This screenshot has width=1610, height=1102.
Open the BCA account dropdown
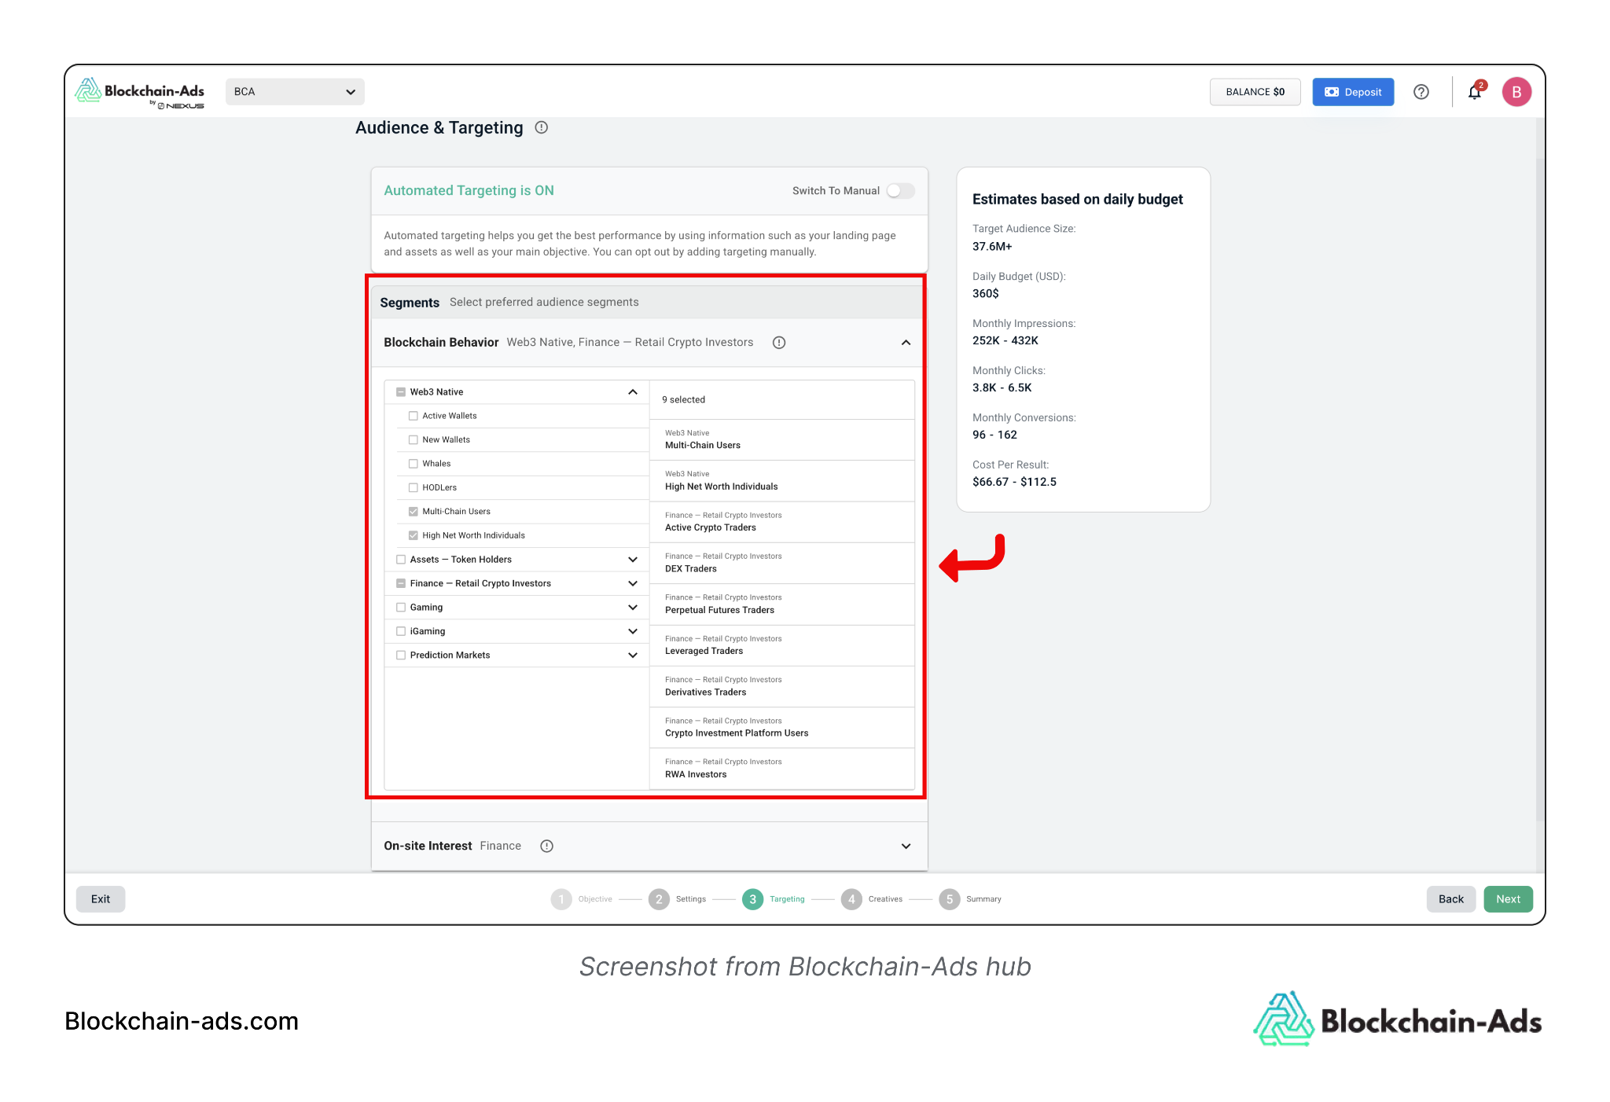[x=295, y=92]
